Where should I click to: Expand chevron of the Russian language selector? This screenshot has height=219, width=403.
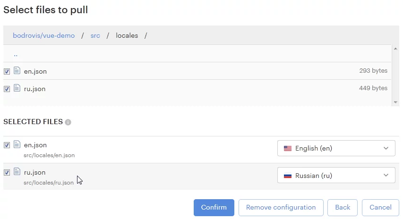point(386,175)
